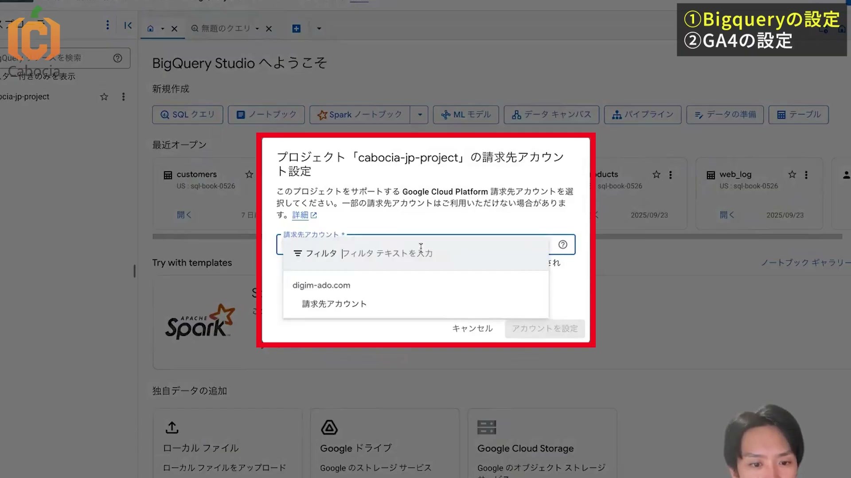Create a new ML モデル
This screenshot has height=478, width=851.
pos(466,115)
